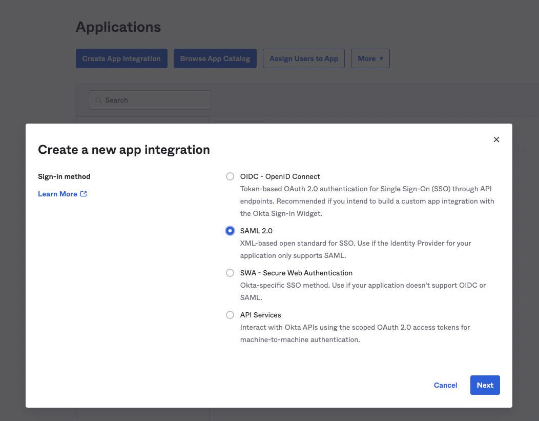539x421 pixels.
Task: Select the OIDC - OpenID Connect radio button
Action: point(230,176)
